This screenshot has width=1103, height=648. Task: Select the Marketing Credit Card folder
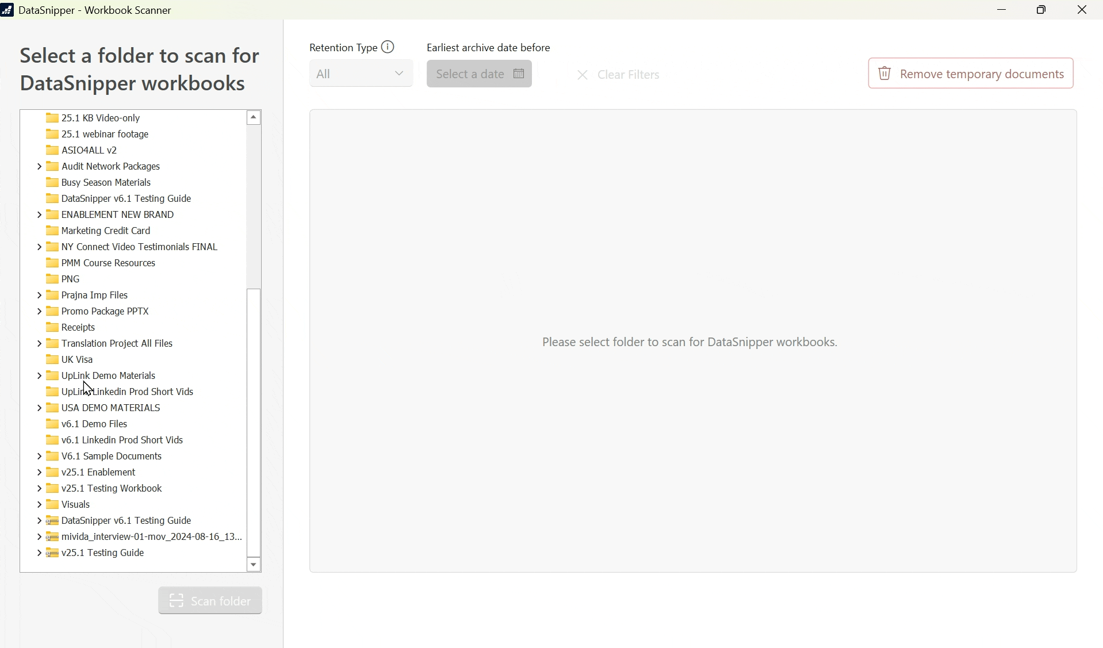(106, 231)
